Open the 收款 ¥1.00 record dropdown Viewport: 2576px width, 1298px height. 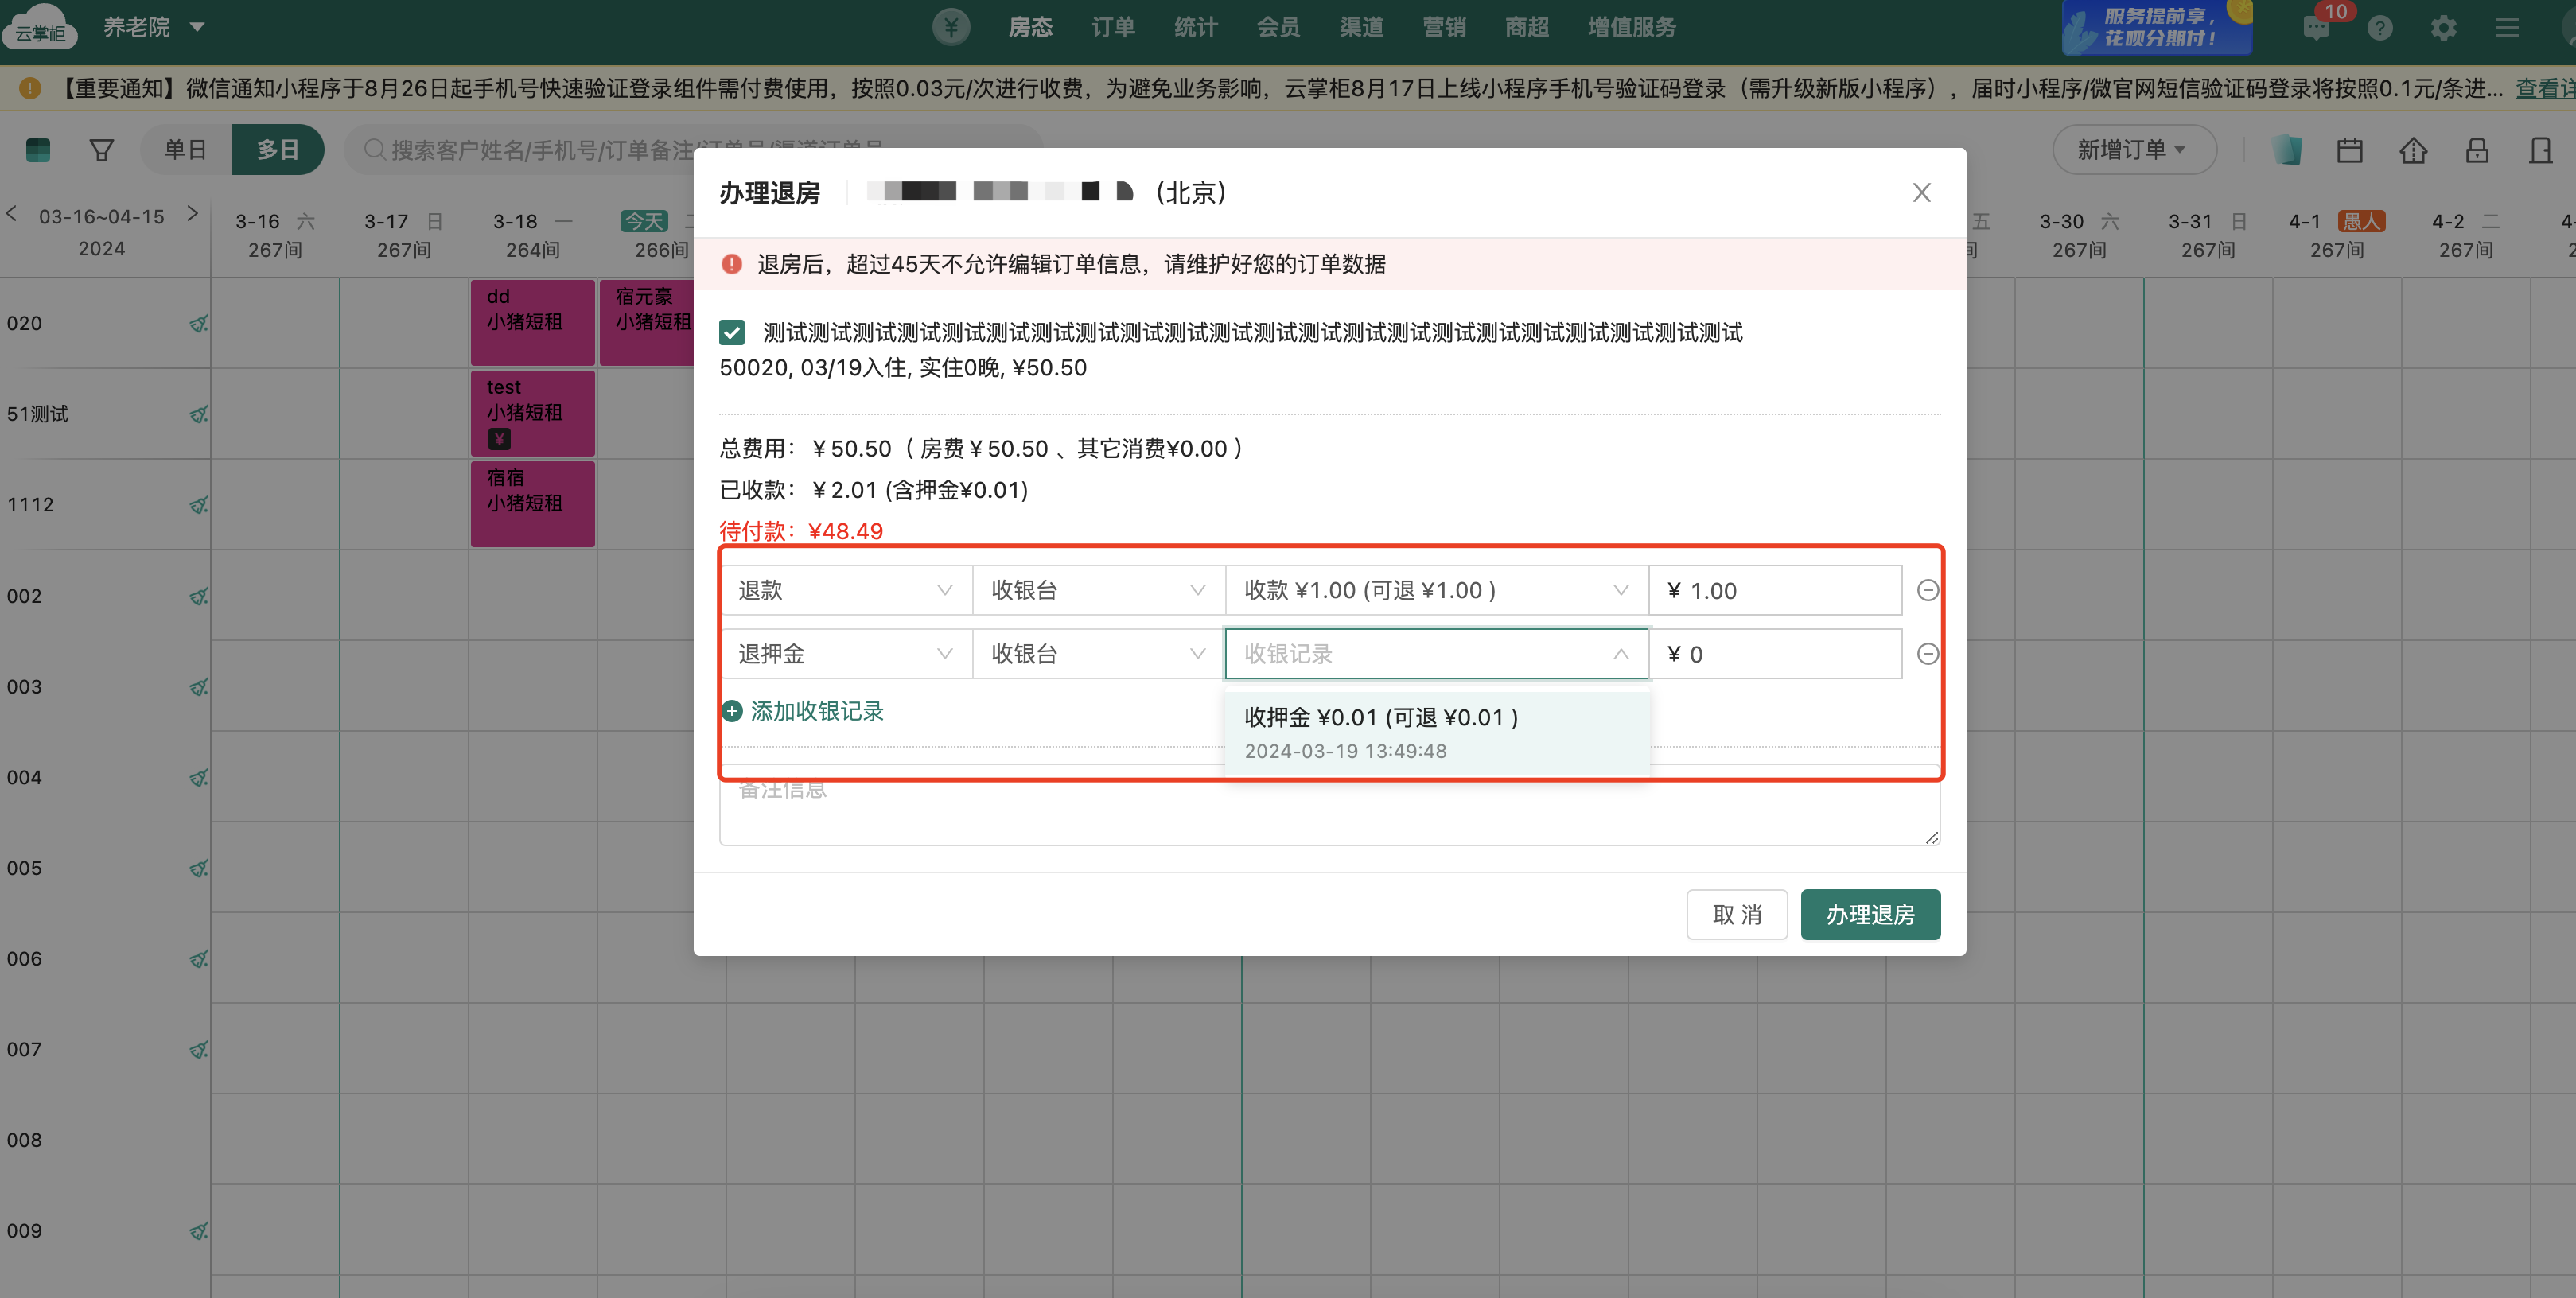1436,590
